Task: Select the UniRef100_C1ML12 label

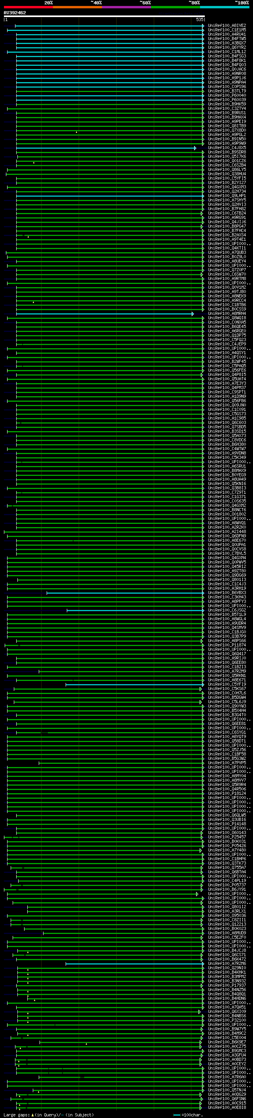Action: (x=227, y=52)
